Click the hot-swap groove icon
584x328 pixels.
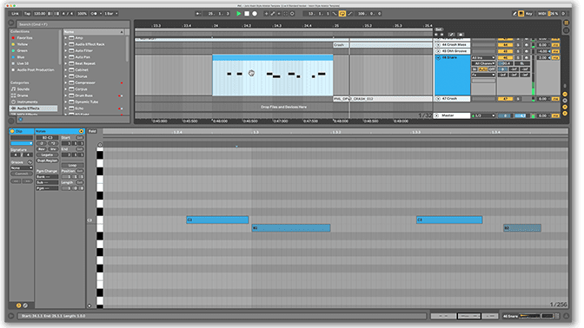click(30, 162)
